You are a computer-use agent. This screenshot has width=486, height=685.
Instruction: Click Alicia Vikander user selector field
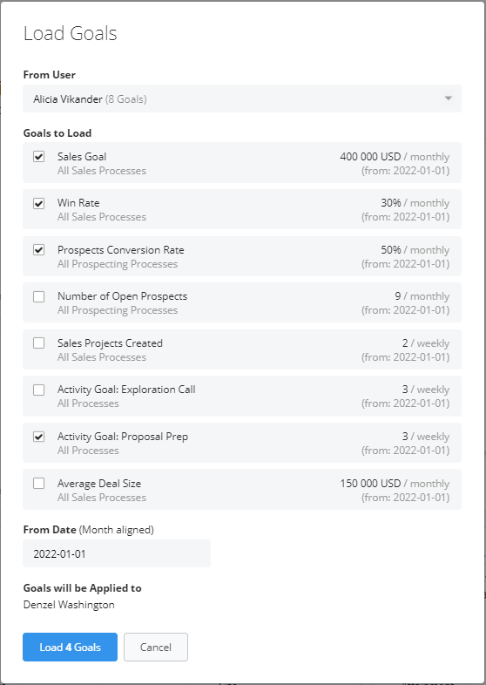tap(242, 98)
